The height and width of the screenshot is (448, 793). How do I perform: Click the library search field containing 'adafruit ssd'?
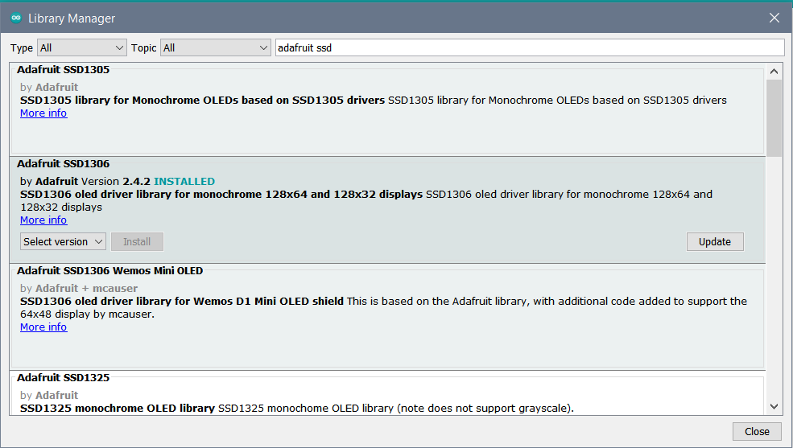pyautogui.click(x=530, y=48)
